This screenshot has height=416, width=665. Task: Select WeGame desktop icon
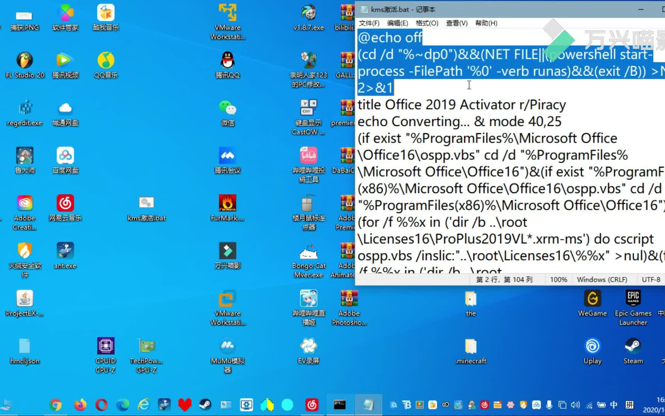click(x=592, y=304)
